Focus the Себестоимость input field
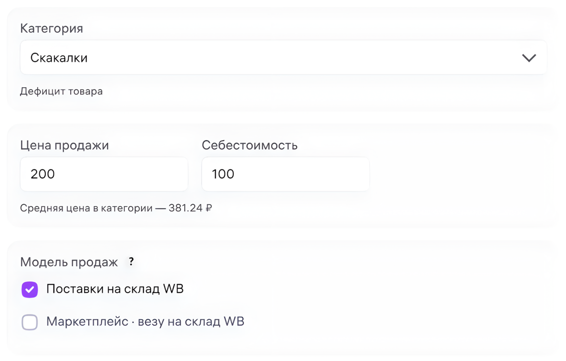Image resolution: width=566 pixels, height=361 pixels. [x=285, y=174]
